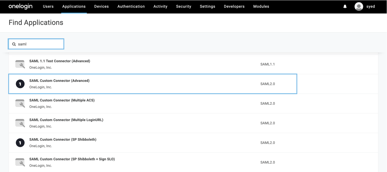Open the Activity menu
387x172 pixels.
click(x=160, y=6)
